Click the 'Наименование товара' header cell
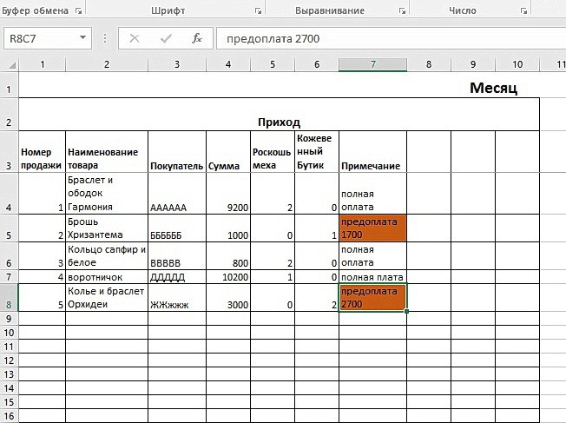 (x=107, y=152)
